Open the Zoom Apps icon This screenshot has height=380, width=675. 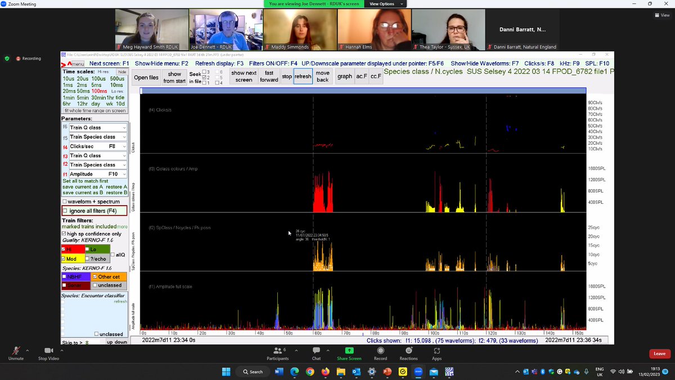[436, 350]
